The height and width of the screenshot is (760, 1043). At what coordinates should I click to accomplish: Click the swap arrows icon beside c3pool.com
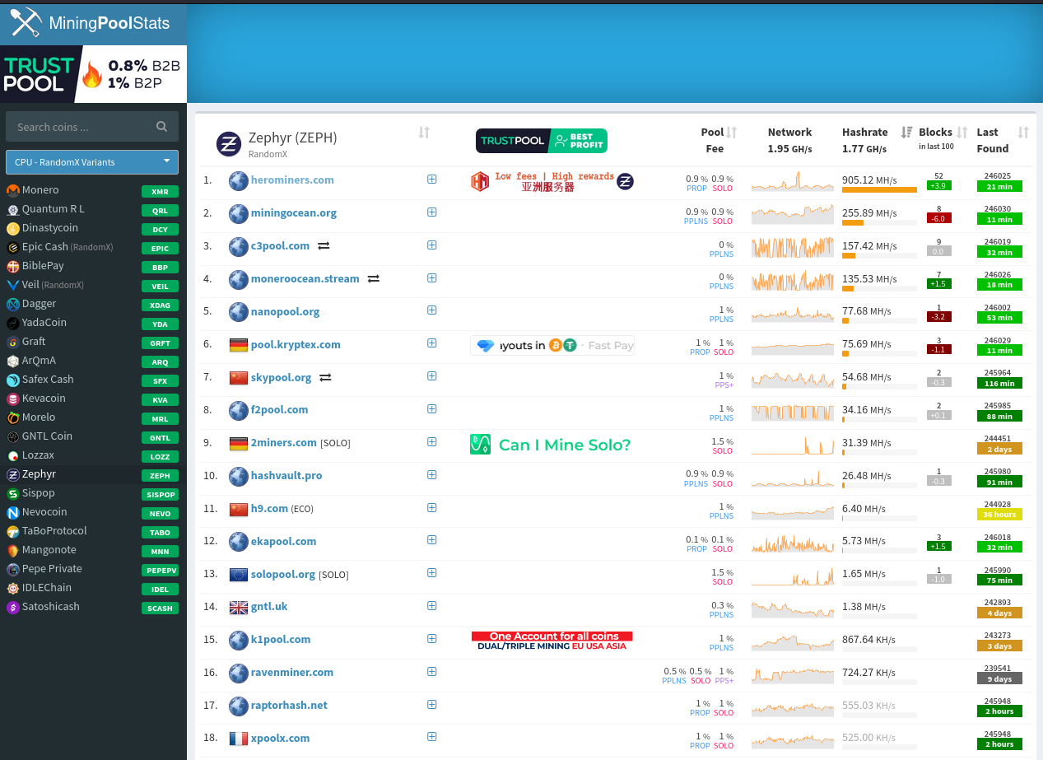click(x=324, y=246)
